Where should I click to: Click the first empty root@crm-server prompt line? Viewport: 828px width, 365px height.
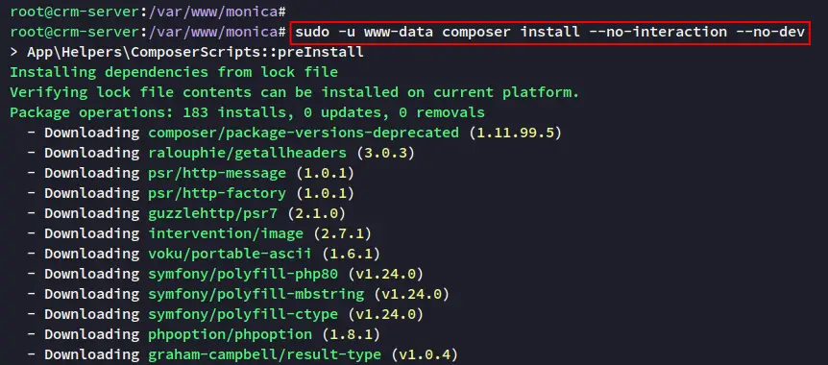click(x=148, y=12)
